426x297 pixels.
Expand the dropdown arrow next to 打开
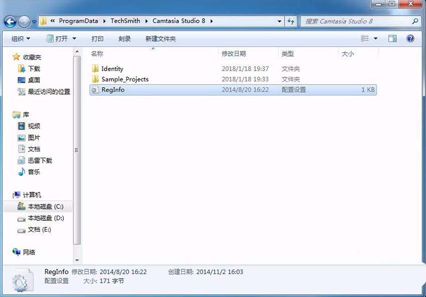pos(74,39)
